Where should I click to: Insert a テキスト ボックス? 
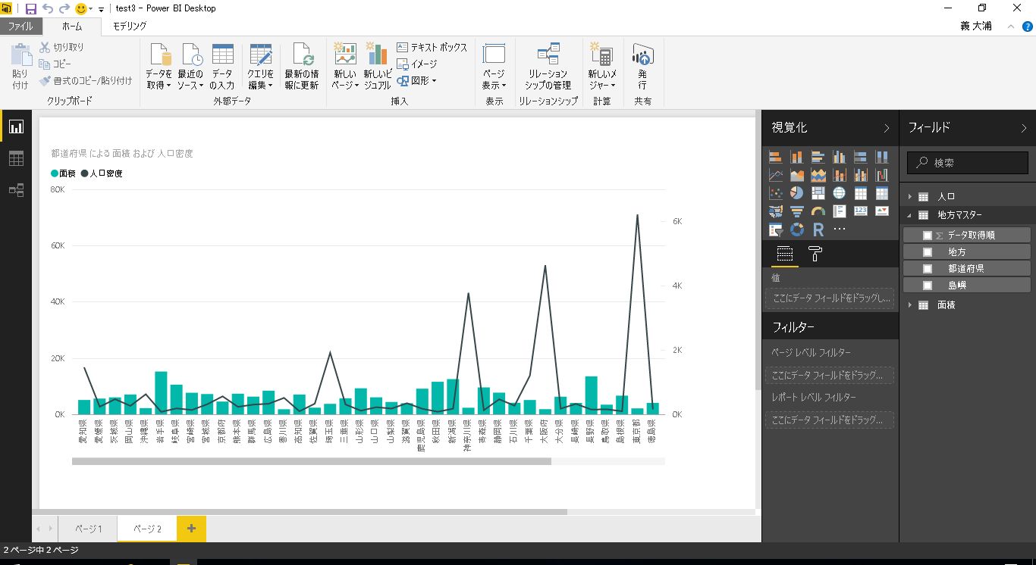pyautogui.click(x=432, y=48)
